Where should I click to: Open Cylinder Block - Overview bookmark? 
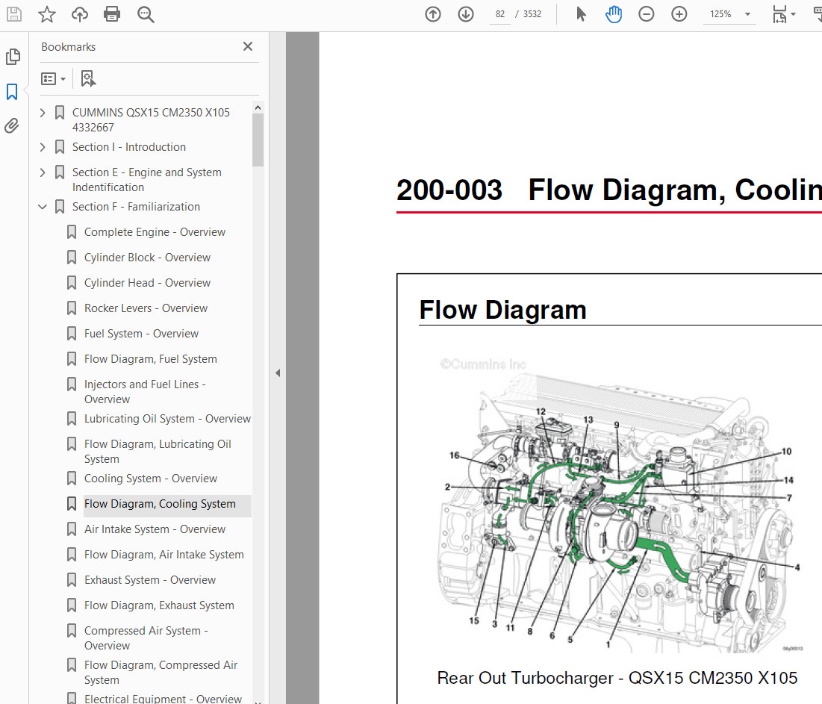[147, 258]
